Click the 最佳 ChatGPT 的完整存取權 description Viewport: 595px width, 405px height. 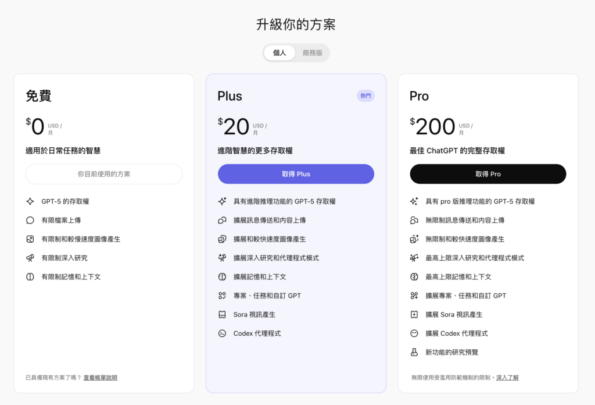tap(457, 151)
